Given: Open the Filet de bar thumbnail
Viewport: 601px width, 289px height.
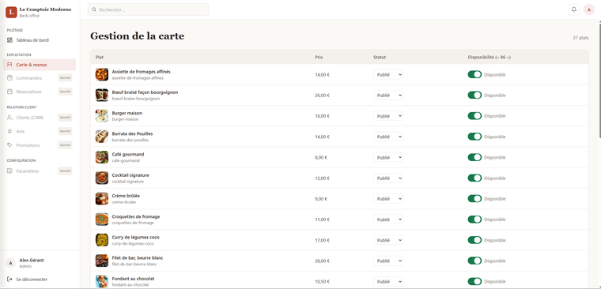Looking at the screenshot, I should coord(102,261).
